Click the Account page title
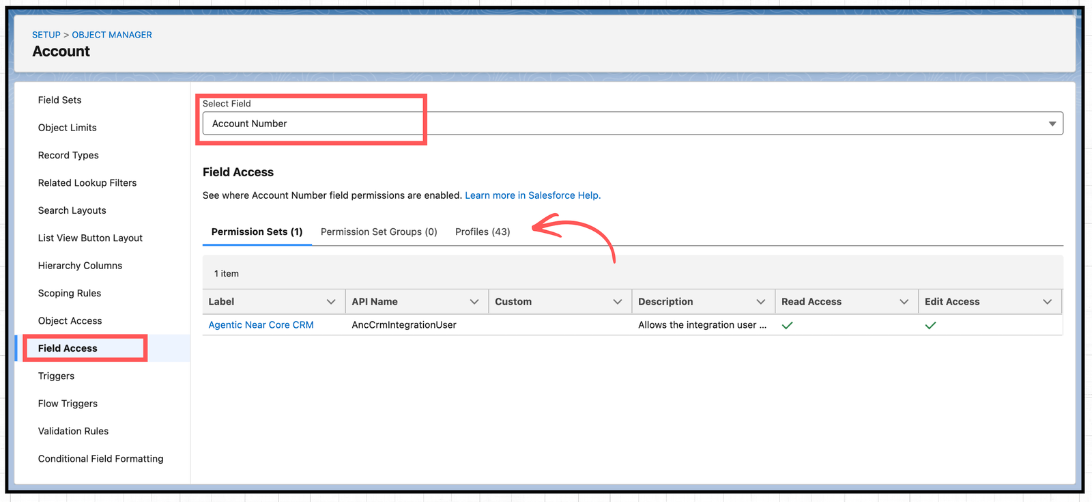The image size is (1092, 502). click(61, 51)
